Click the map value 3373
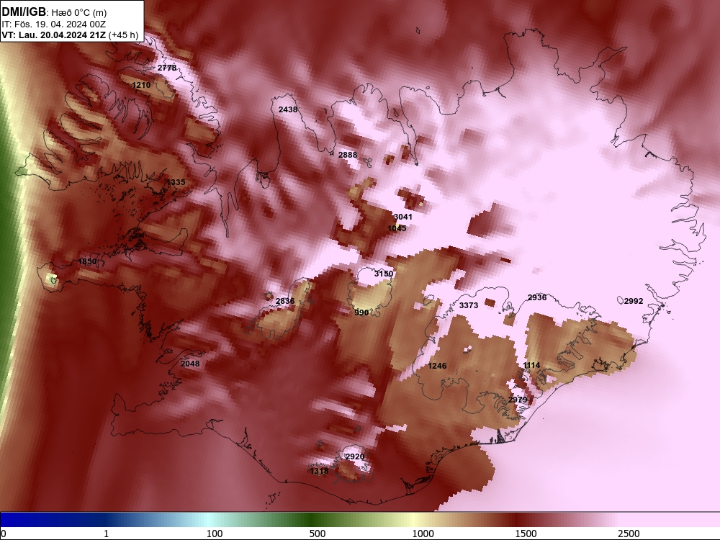720x540 pixels. (469, 305)
